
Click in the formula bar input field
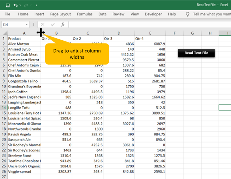pyautogui.click(x=147, y=25)
